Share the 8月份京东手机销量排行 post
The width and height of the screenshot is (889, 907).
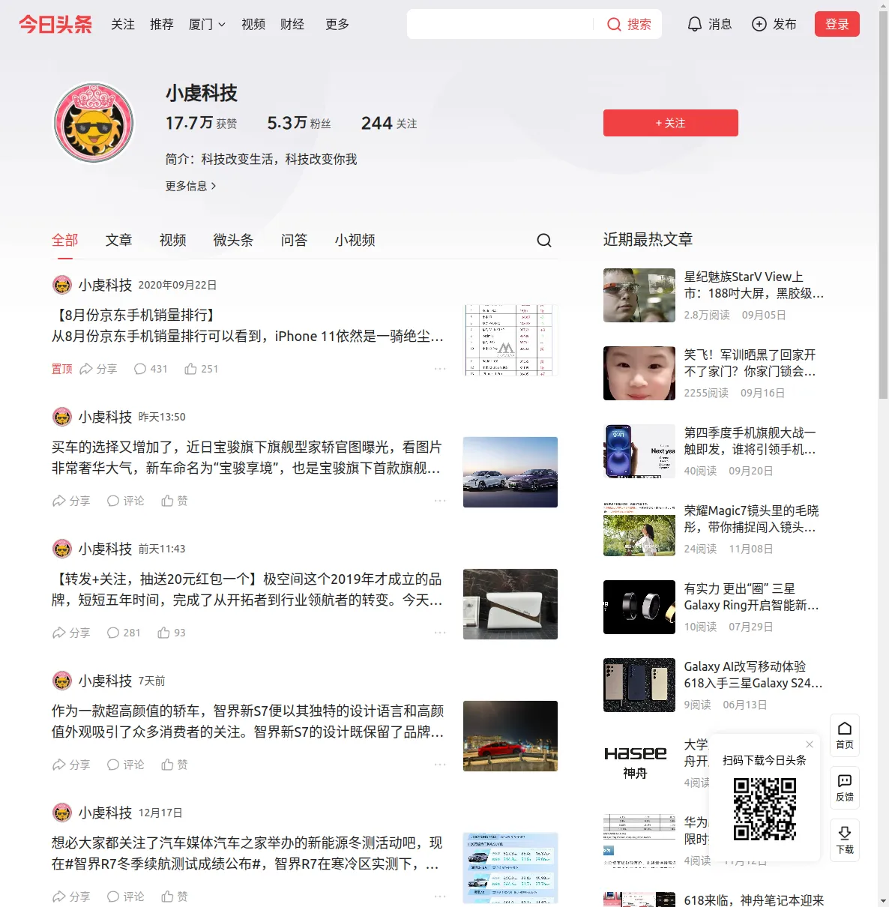[98, 369]
